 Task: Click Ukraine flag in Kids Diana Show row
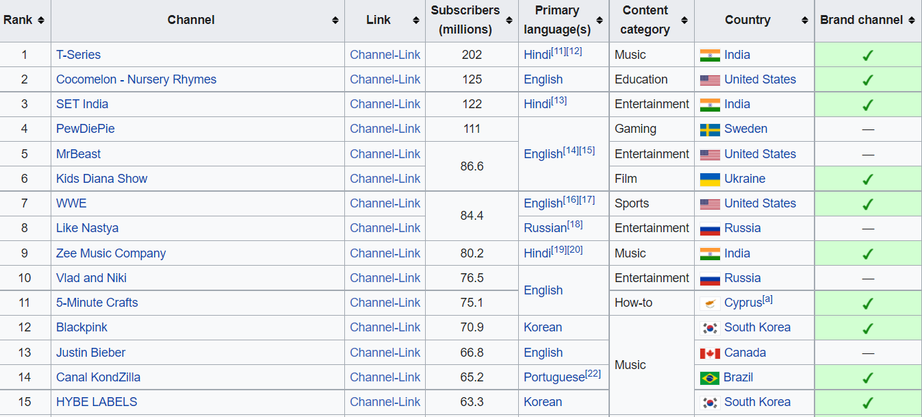click(x=710, y=179)
